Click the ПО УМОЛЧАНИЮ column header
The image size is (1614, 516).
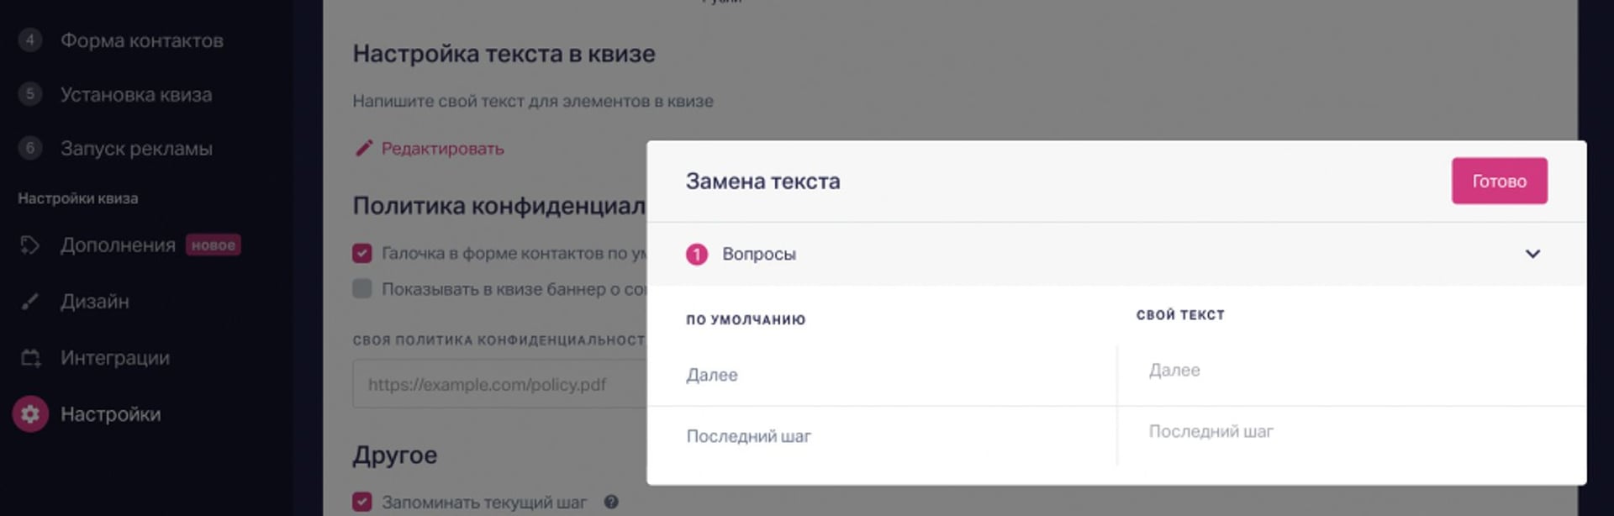pyautogui.click(x=746, y=319)
